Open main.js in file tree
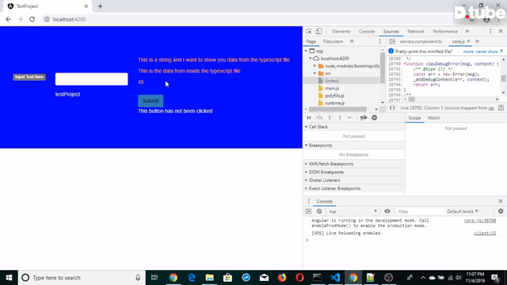This screenshot has height=285, width=507. (332, 88)
